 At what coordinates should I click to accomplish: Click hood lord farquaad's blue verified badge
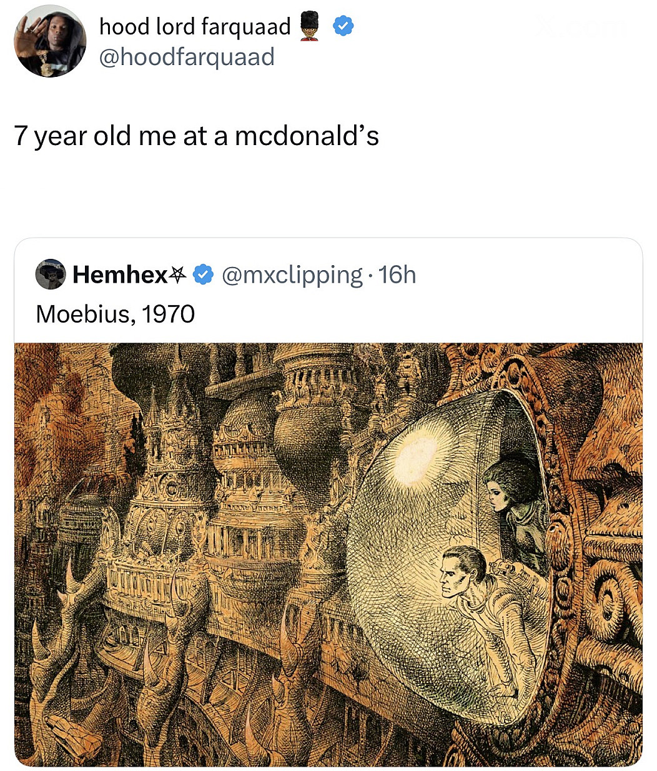tap(343, 26)
